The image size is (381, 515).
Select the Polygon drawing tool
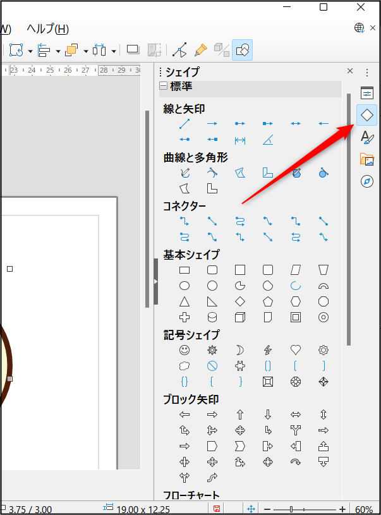pos(240,173)
